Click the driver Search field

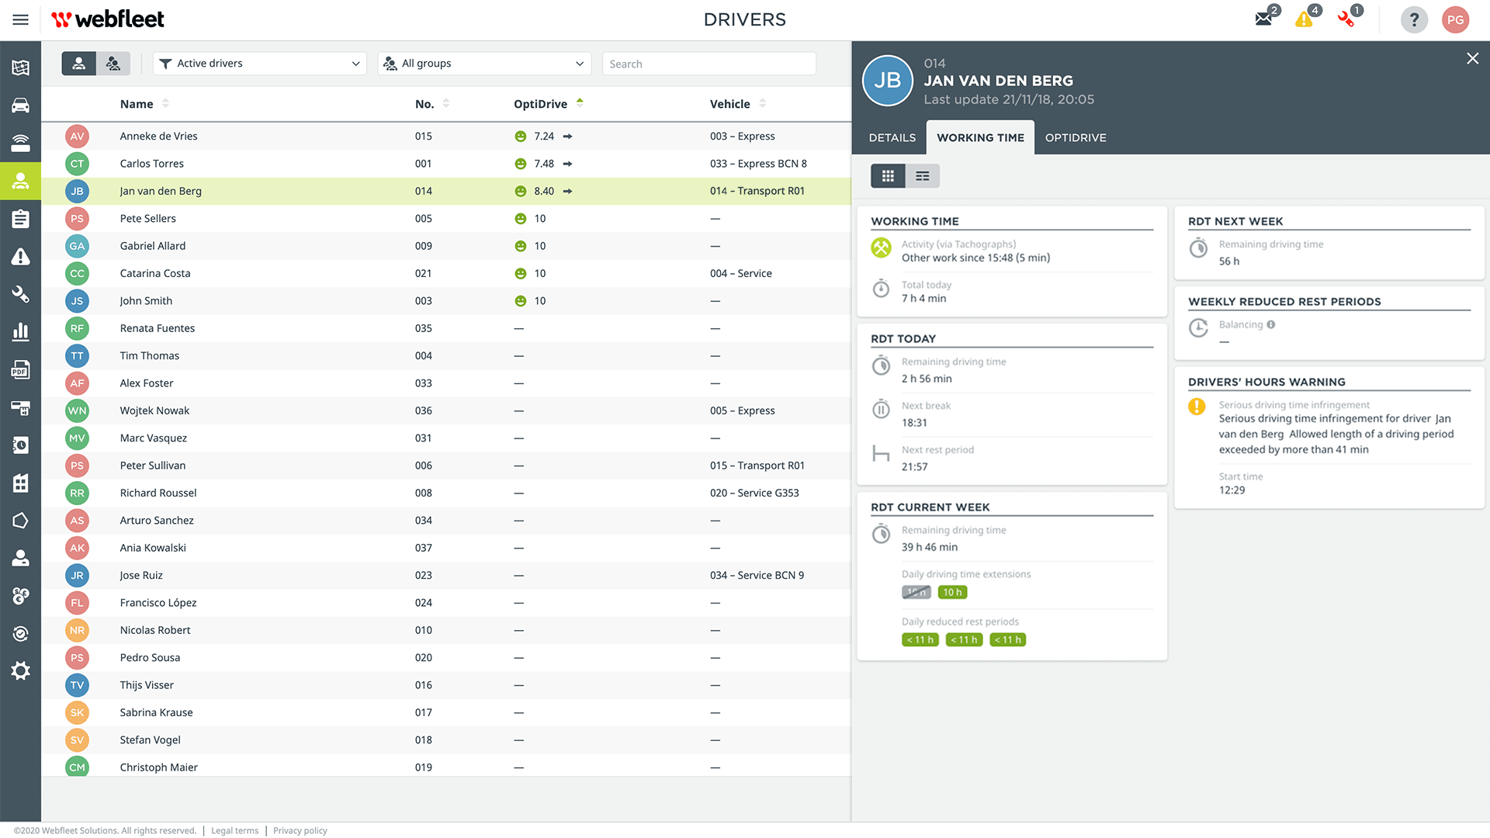[709, 64]
